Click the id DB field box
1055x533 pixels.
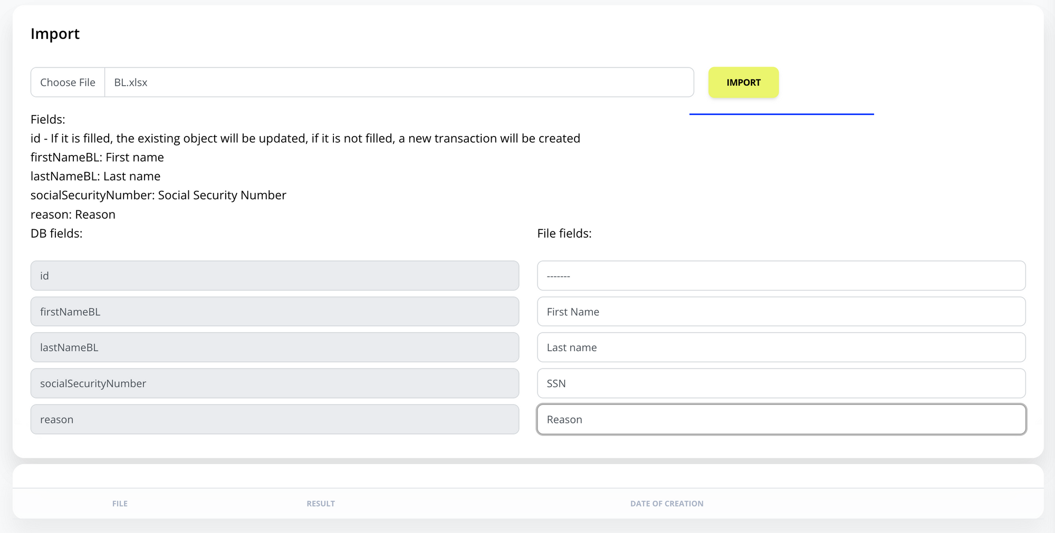(274, 276)
